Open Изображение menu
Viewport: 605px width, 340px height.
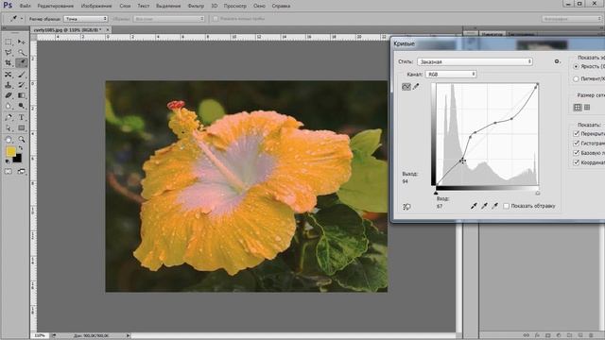pos(96,6)
